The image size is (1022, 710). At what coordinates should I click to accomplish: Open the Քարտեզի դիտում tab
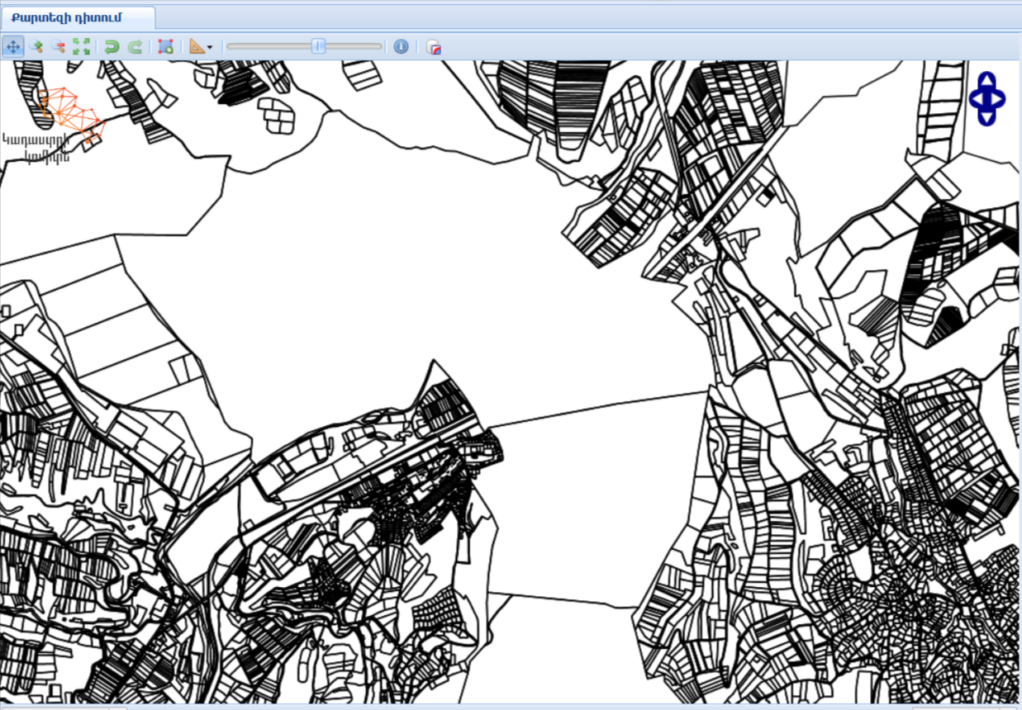(x=78, y=18)
